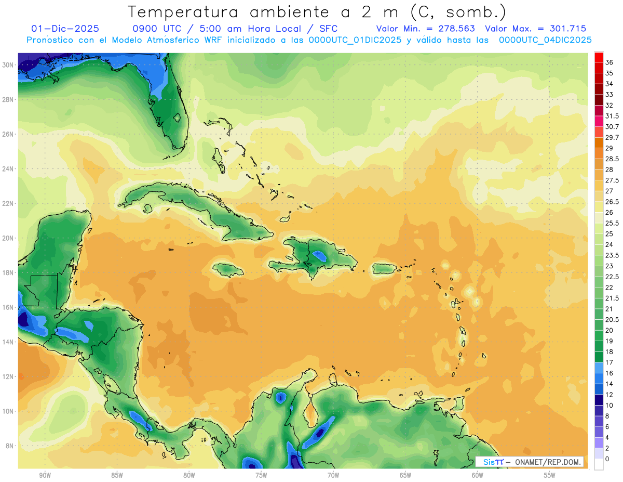The height and width of the screenshot is (482, 623).
Task: Click the 60W longitude label
Action: tap(478, 475)
